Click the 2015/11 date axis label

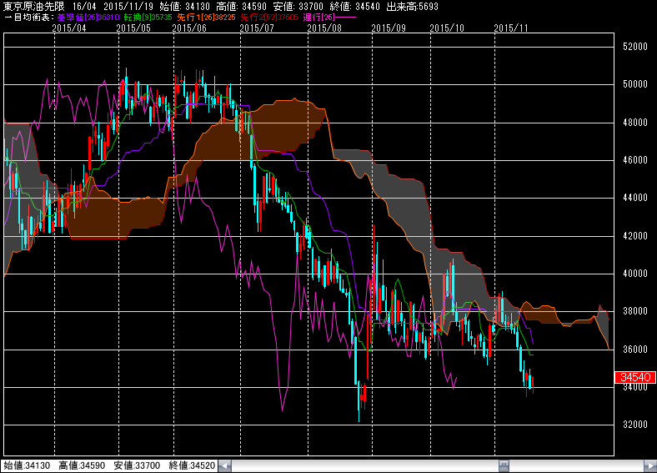point(511,28)
